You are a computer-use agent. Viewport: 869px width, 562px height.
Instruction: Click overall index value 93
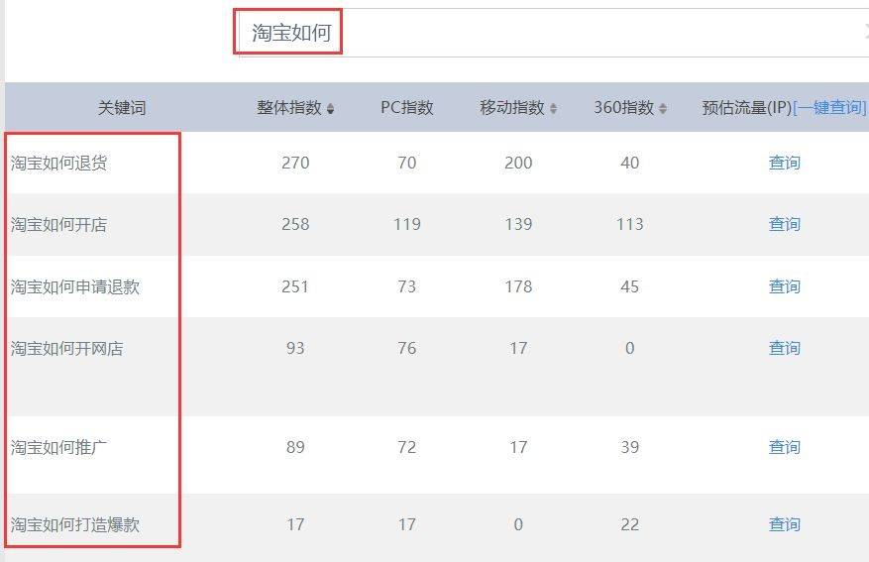[x=295, y=348]
